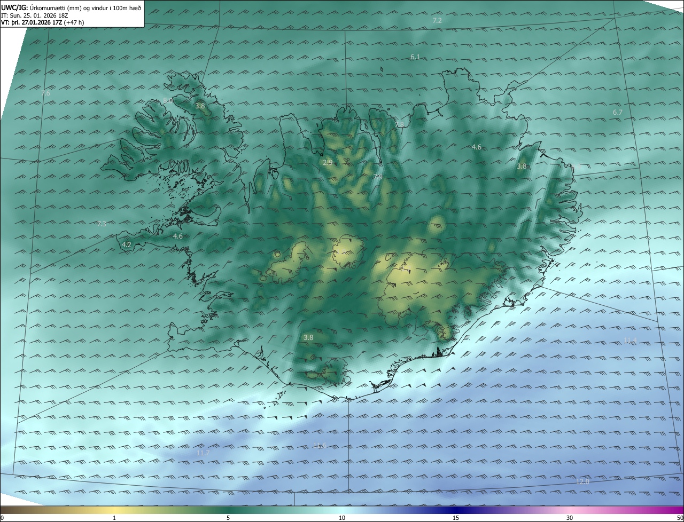
Task: Click the colorbar tick label 5
Action: (228, 518)
